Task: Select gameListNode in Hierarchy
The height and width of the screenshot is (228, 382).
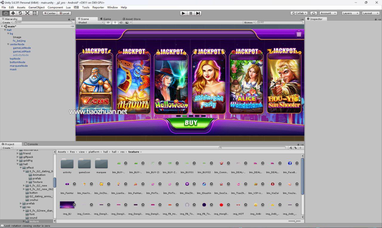Action: (x=22, y=48)
